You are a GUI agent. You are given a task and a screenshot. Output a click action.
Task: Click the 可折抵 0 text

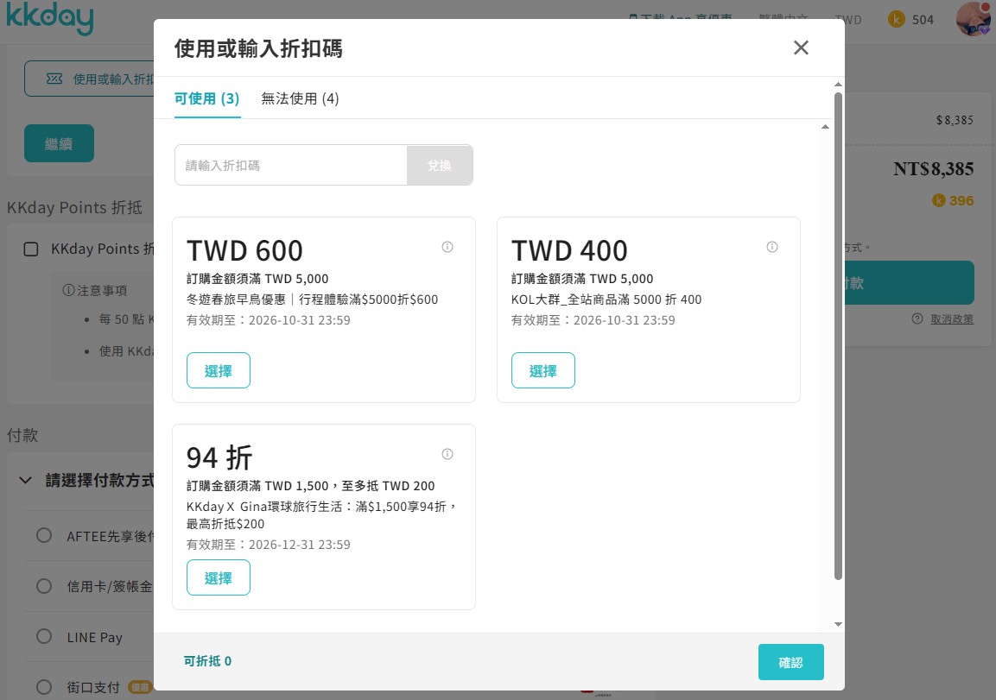tap(207, 661)
